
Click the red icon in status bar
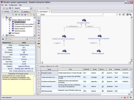coord(125,98)
